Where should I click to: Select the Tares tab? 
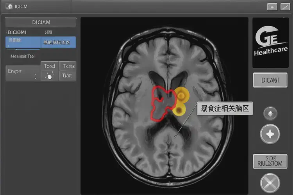point(68,66)
